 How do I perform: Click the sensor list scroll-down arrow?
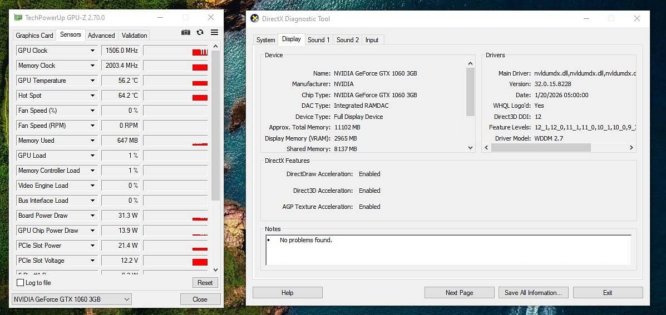click(215, 269)
